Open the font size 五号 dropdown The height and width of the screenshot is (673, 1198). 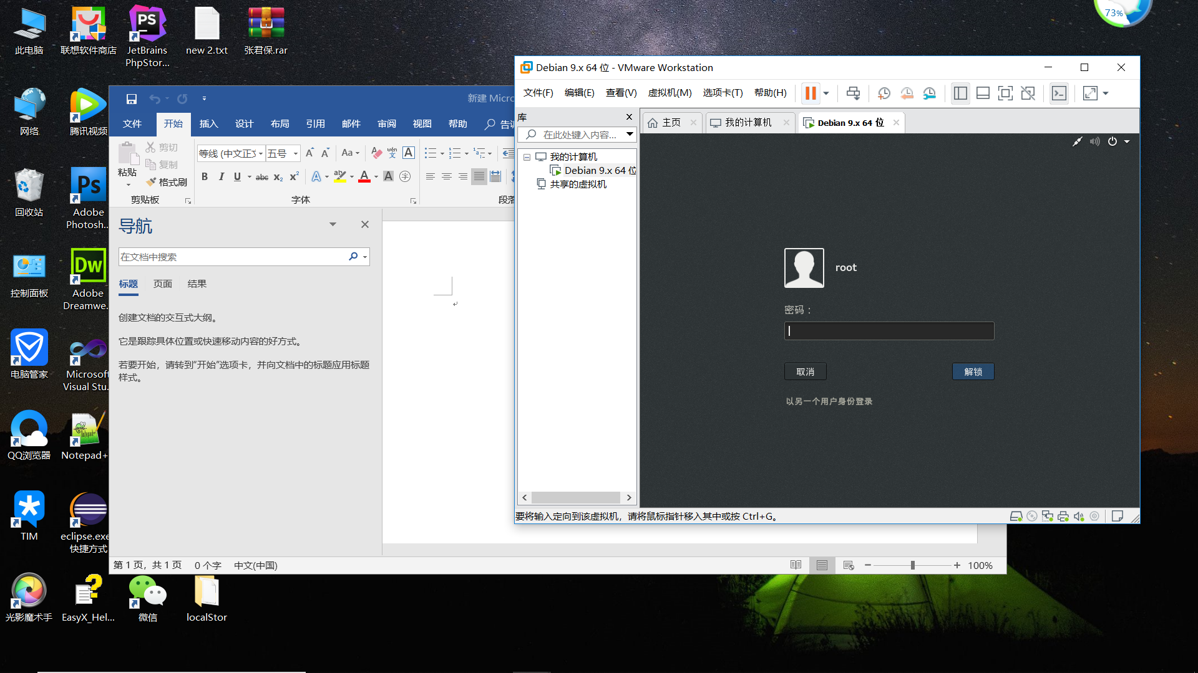click(x=296, y=153)
